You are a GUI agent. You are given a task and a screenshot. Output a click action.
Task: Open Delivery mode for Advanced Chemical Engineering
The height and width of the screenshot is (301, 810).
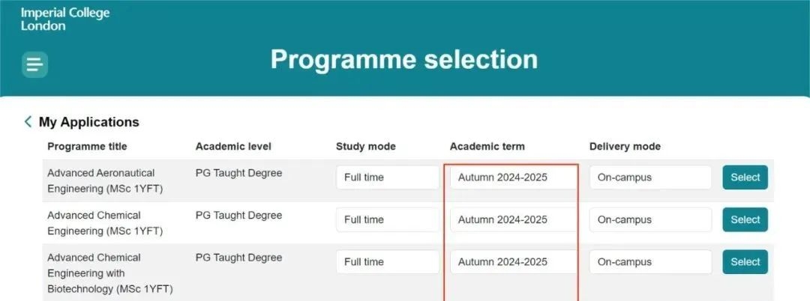(649, 219)
